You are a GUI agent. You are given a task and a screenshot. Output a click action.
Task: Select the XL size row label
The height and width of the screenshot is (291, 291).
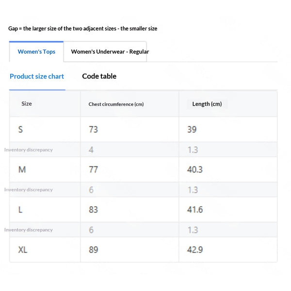pos(23,250)
